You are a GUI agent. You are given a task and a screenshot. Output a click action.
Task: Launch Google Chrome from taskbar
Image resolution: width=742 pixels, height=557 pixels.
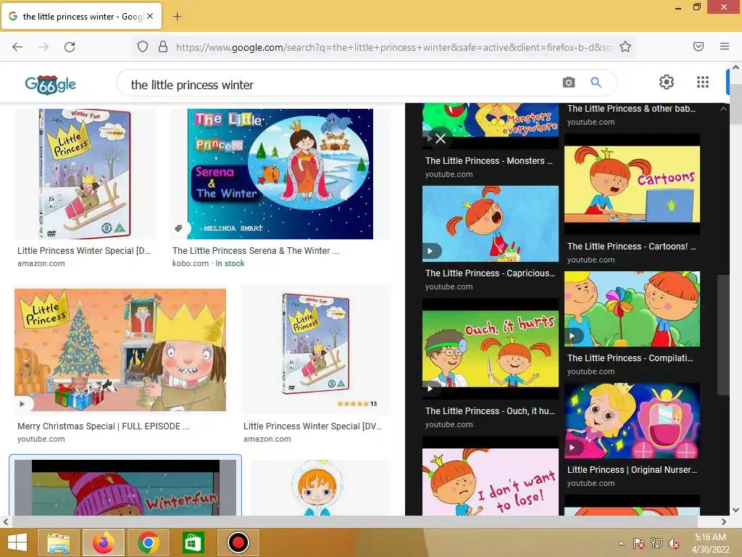(148, 542)
